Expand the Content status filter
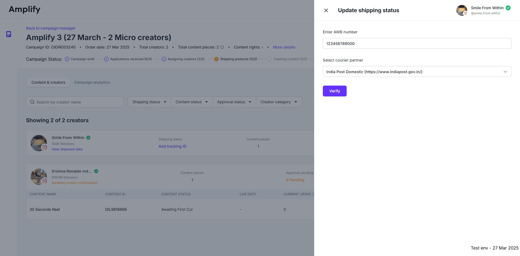This screenshot has width=520, height=256. click(192, 102)
